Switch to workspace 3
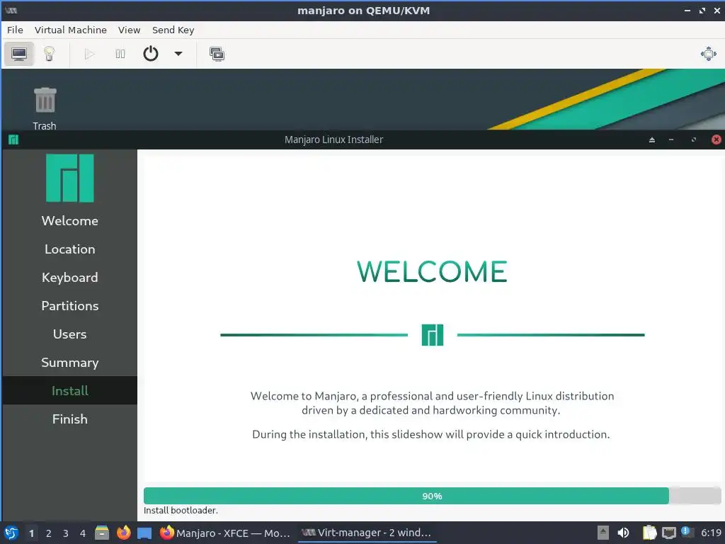Viewport: 725px width, 544px height. tap(66, 533)
